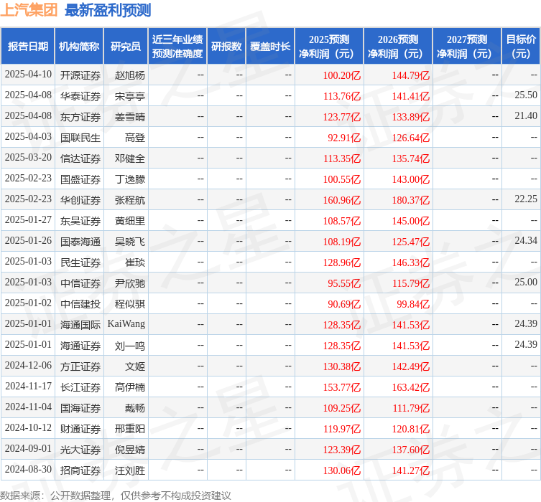The image size is (541, 502).
Task: Click 信达证券 institution cell
Action: point(80,158)
